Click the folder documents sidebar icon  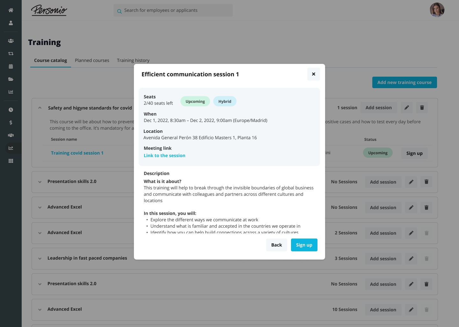pyautogui.click(x=11, y=79)
